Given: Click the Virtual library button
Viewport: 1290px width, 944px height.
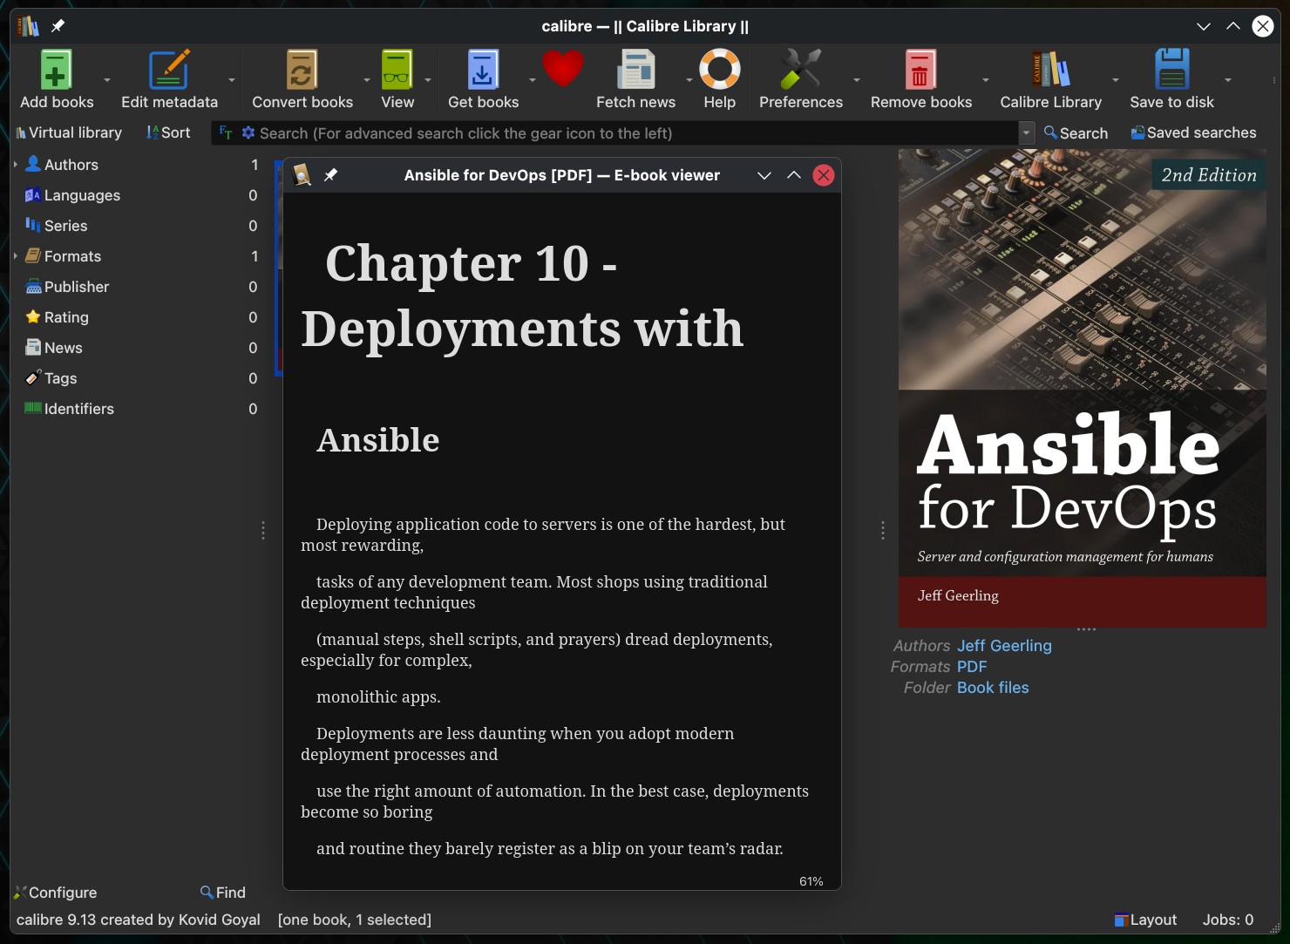Looking at the screenshot, I should pyautogui.click(x=68, y=132).
